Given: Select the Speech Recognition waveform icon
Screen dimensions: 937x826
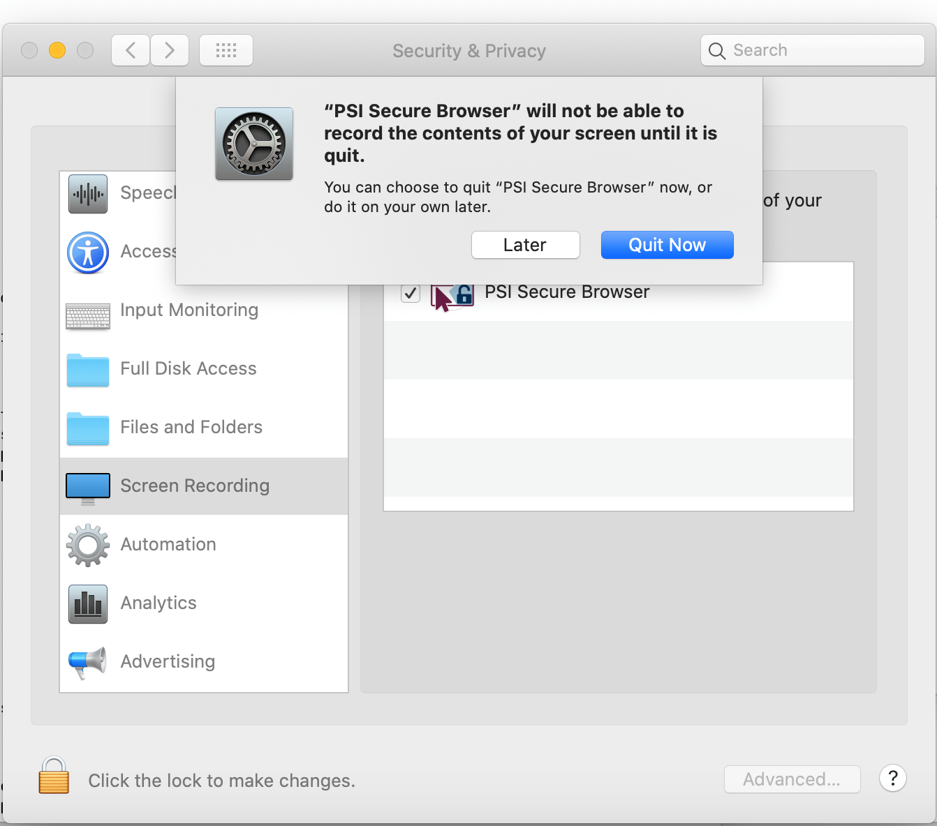Looking at the screenshot, I should 88,194.
